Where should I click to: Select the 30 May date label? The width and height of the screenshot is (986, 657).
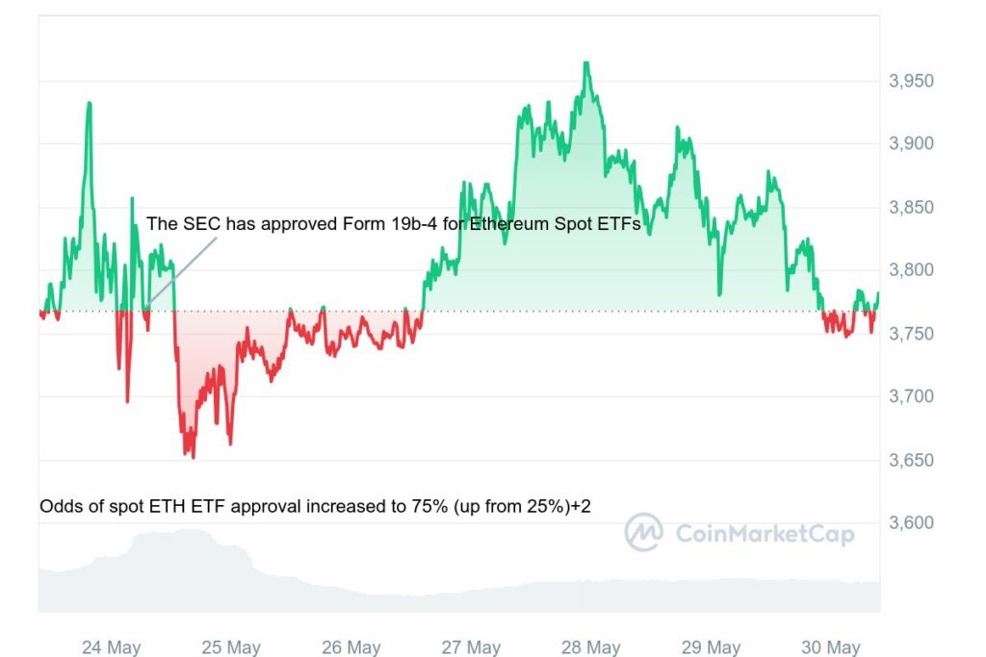830,647
